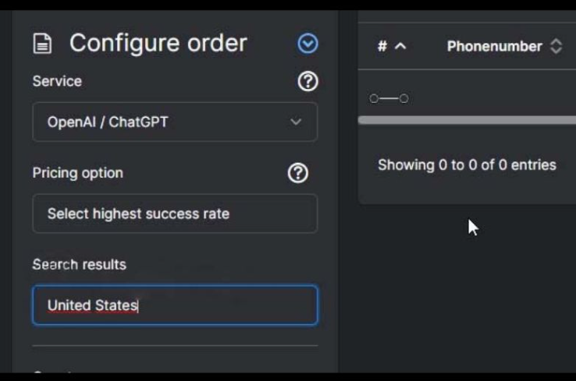Click the ascending caret next to #

400,47
